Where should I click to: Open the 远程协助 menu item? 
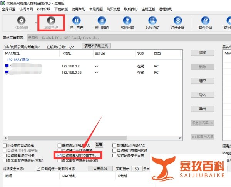[x=166, y=9]
